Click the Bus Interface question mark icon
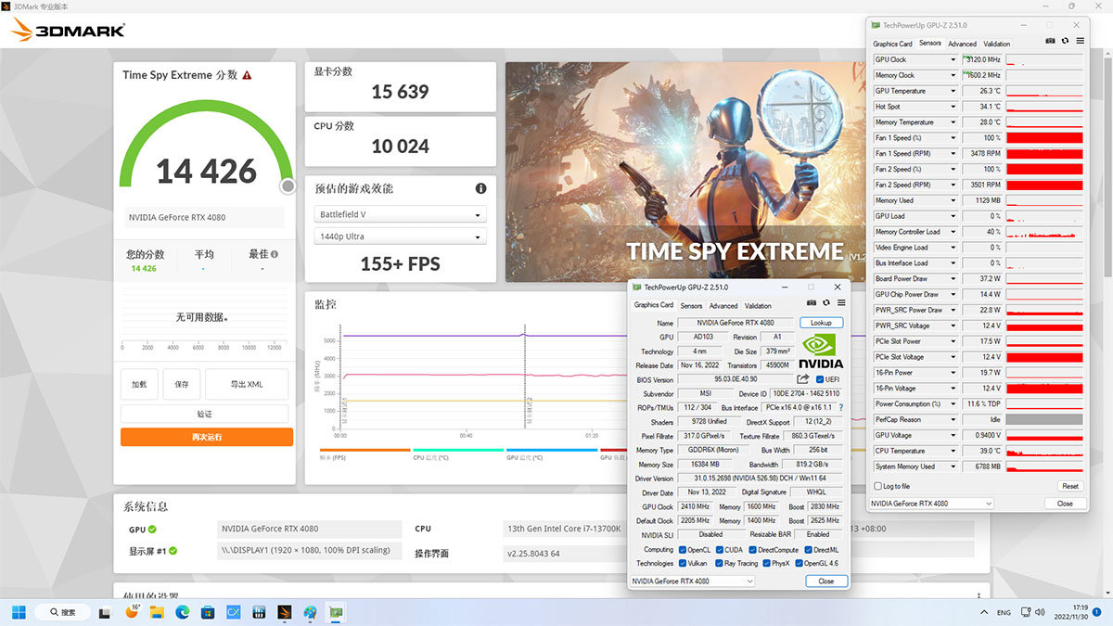 point(841,407)
